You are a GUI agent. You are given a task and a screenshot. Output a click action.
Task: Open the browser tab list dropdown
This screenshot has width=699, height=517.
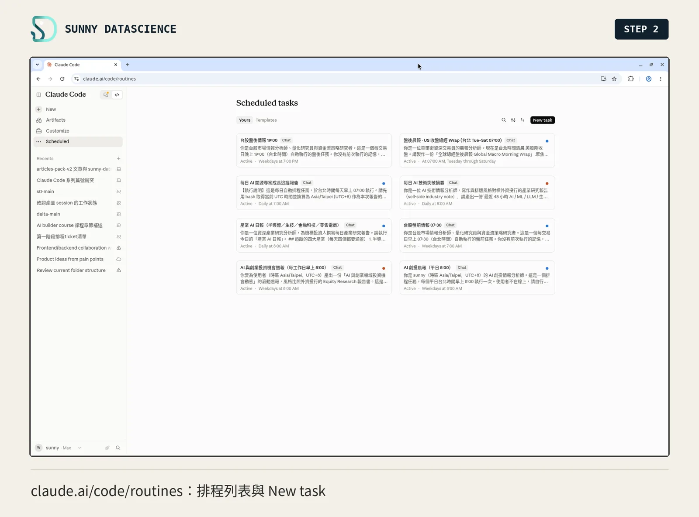click(37, 65)
